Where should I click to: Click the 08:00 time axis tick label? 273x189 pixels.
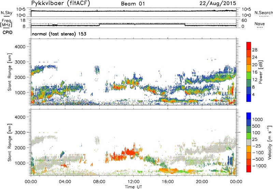(x=99, y=182)
